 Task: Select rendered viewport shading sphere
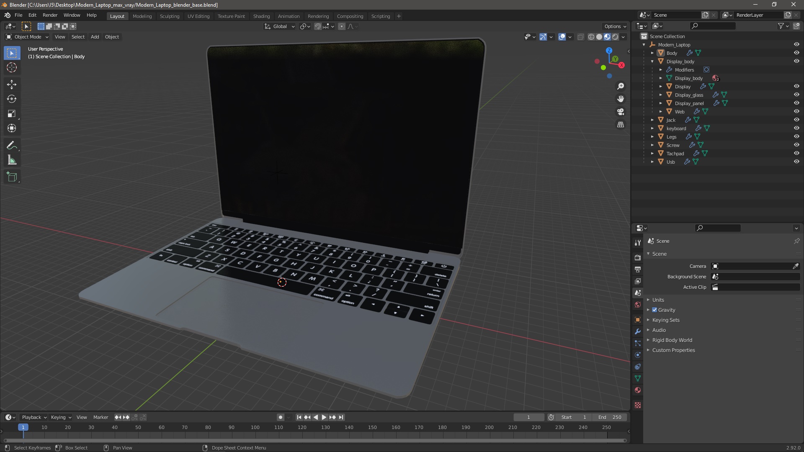(615, 37)
